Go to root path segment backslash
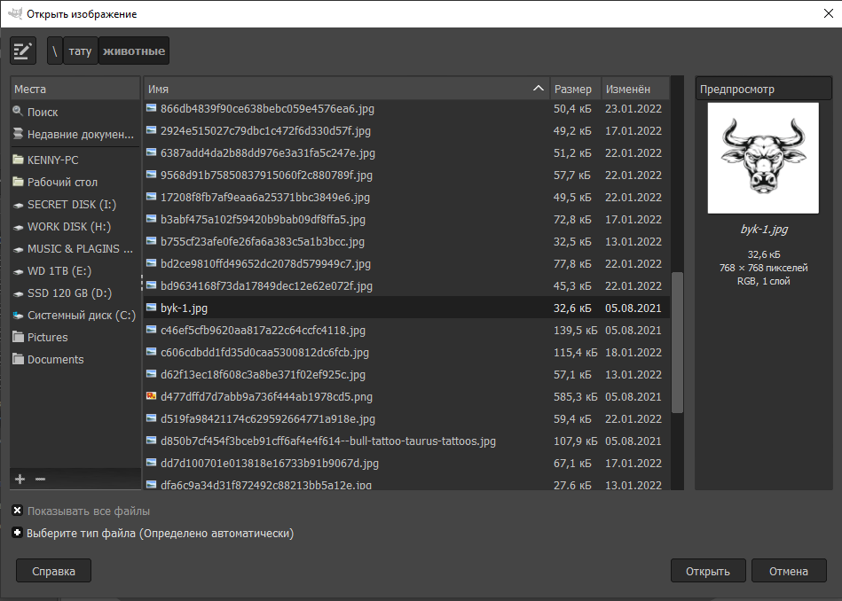This screenshot has width=842, height=601. tap(55, 51)
